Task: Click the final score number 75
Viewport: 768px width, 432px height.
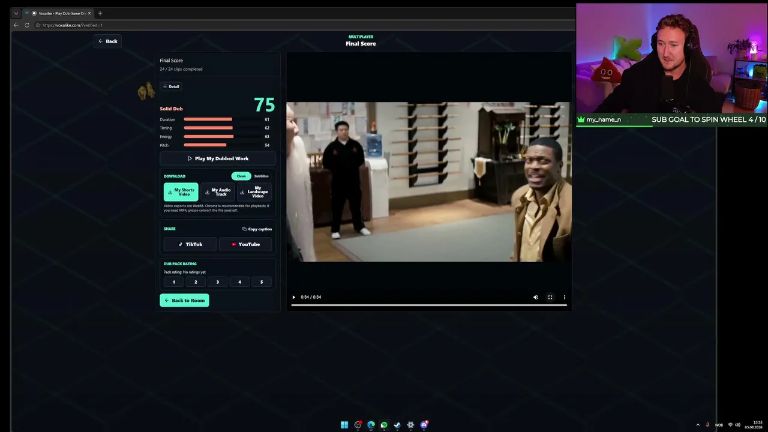Action: coord(264,105)
